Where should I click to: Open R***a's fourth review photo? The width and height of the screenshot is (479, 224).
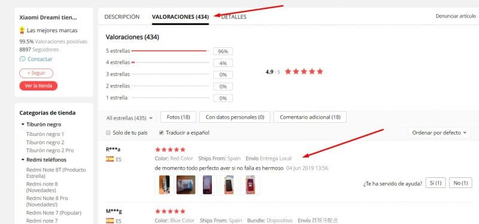(229, 185)
